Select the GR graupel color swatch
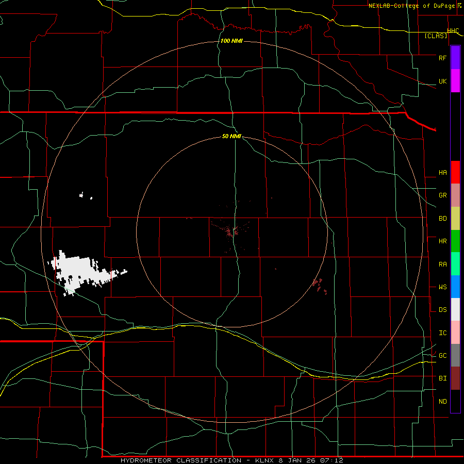This screenshot has width=464, height=464. coord(455,195)
